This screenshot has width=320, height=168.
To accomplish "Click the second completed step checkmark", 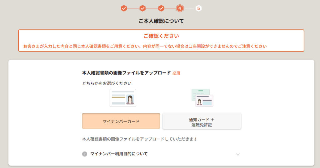I will tap(142, 8).
